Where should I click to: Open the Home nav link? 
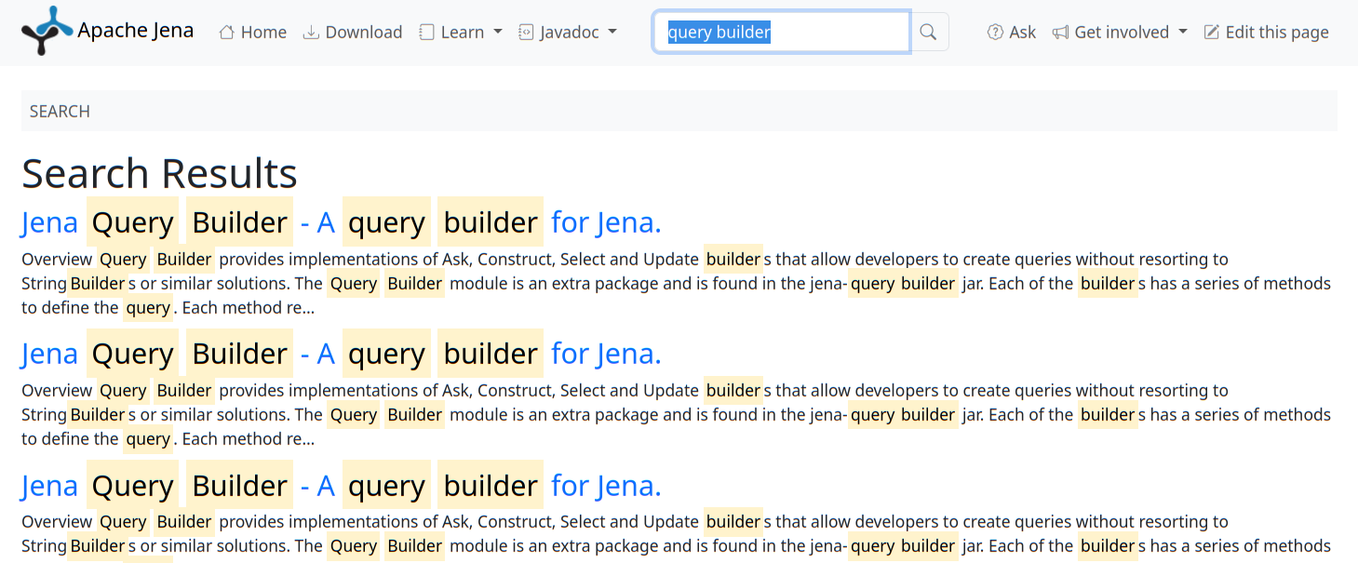tap(252, 32)
